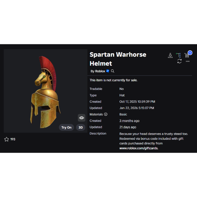Click the Spartan Warhorse Helmet title
The image size is (197, 197).
point(118,59)
